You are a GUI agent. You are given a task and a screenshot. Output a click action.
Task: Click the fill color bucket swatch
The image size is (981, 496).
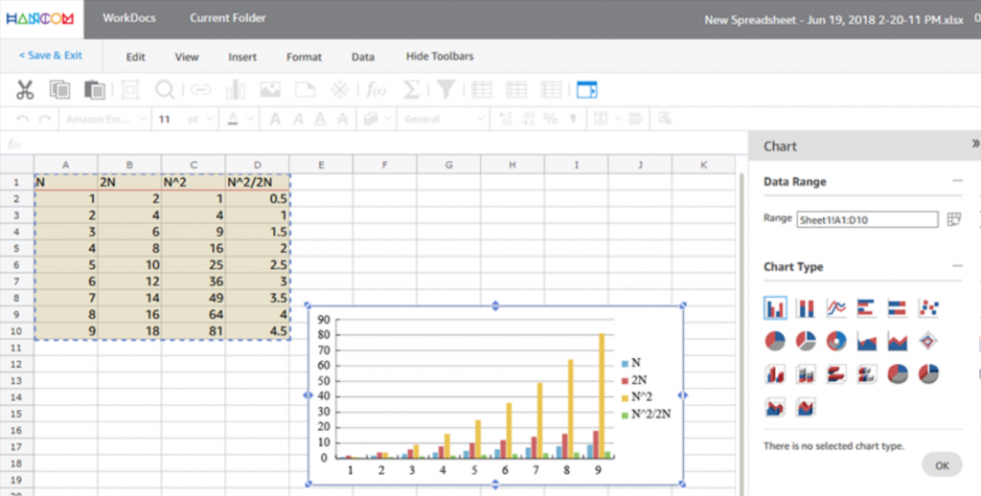pos(371,119)
